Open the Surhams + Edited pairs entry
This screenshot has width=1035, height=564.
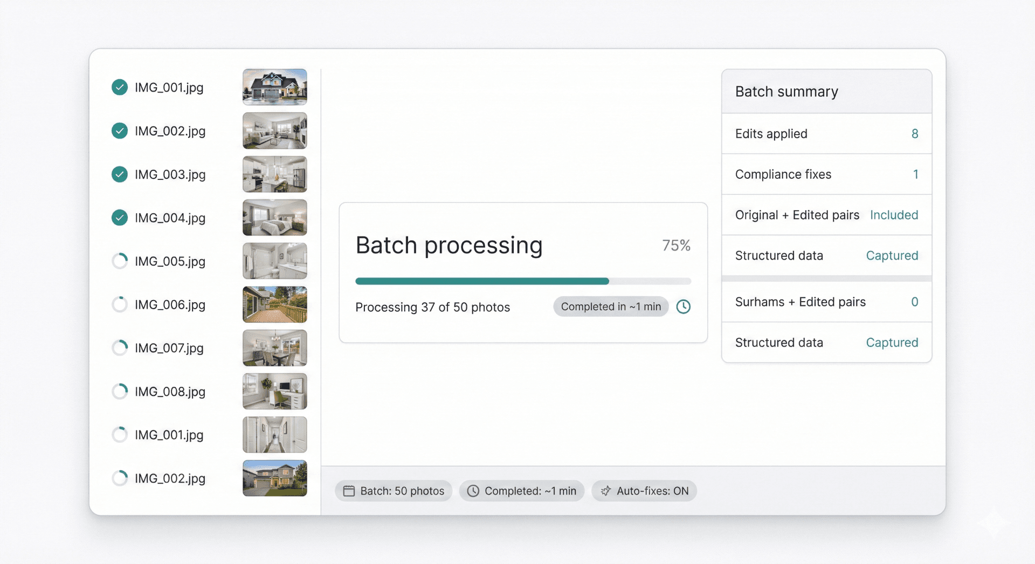click(826, 302)
